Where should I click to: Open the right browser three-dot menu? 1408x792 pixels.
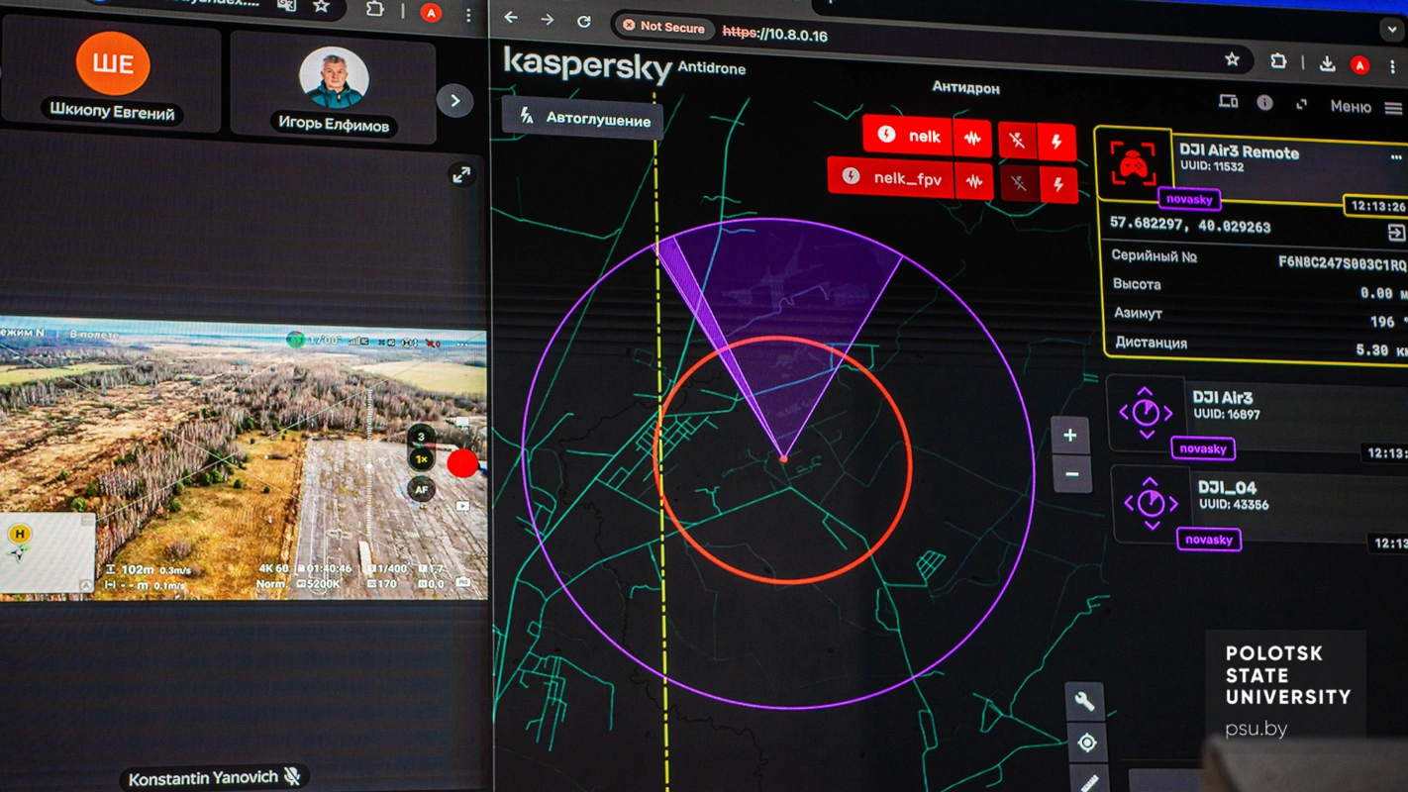[x=1392, y=67]
